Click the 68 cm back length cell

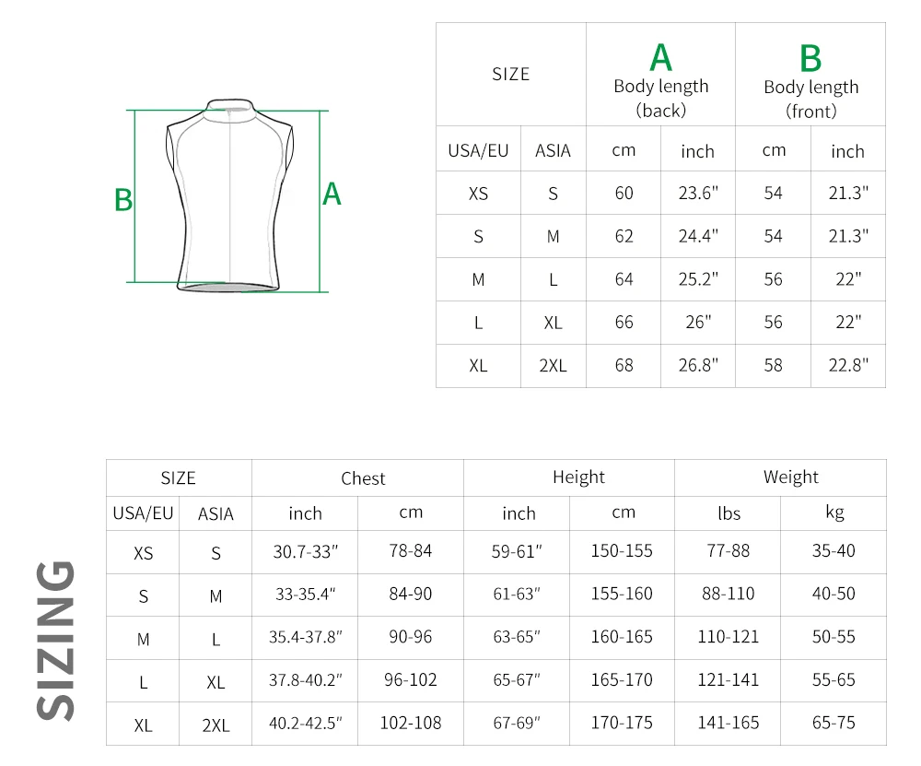tap(624, 365)
